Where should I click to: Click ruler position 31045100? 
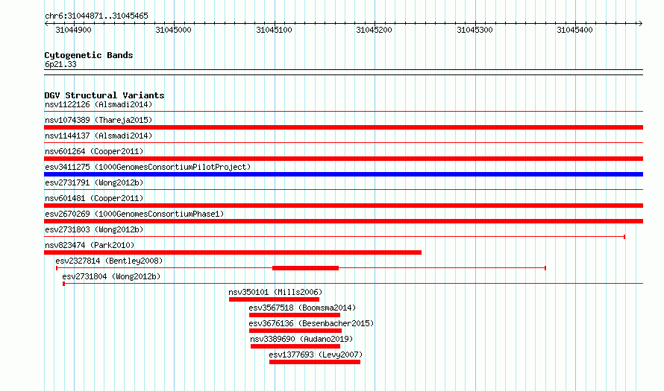tap(274, 30)
